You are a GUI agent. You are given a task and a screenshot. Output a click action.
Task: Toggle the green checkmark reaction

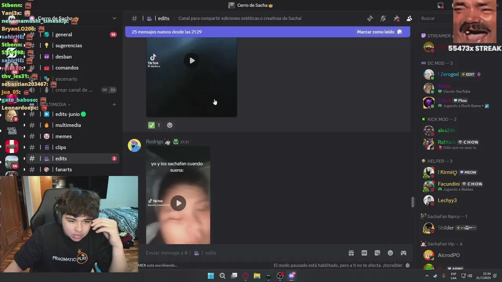[154, 125]
